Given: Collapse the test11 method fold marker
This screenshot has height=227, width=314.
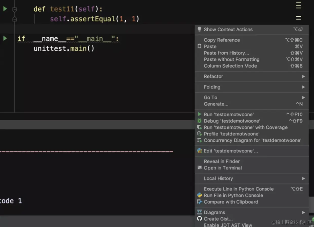Looking at the screenshot, I should coord(15,10).
